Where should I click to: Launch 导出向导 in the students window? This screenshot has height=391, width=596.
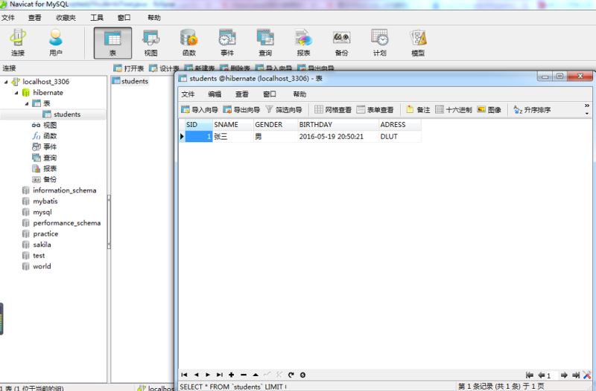[x=241, y=109]
